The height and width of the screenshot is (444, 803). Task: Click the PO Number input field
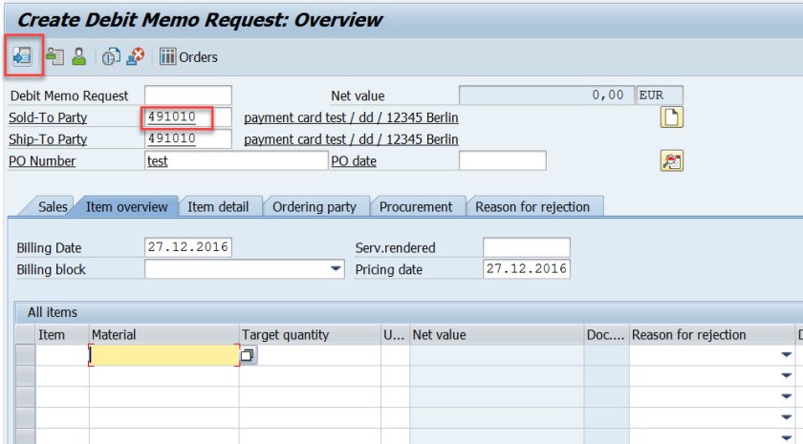[x=234, y=161]
